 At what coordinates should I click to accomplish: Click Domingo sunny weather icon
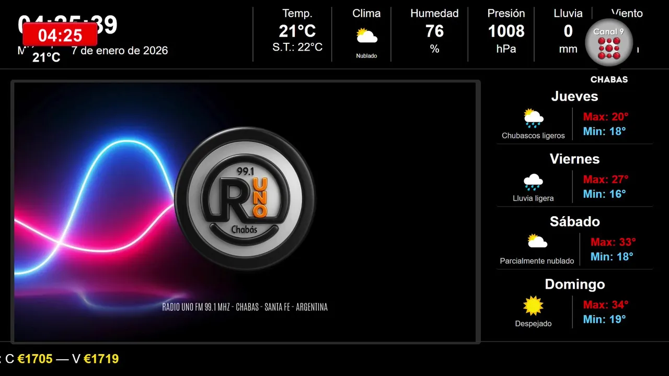click(533, 306)
